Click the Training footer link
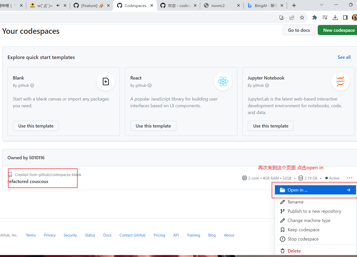The image size is (357, 257). pos(193,235)
